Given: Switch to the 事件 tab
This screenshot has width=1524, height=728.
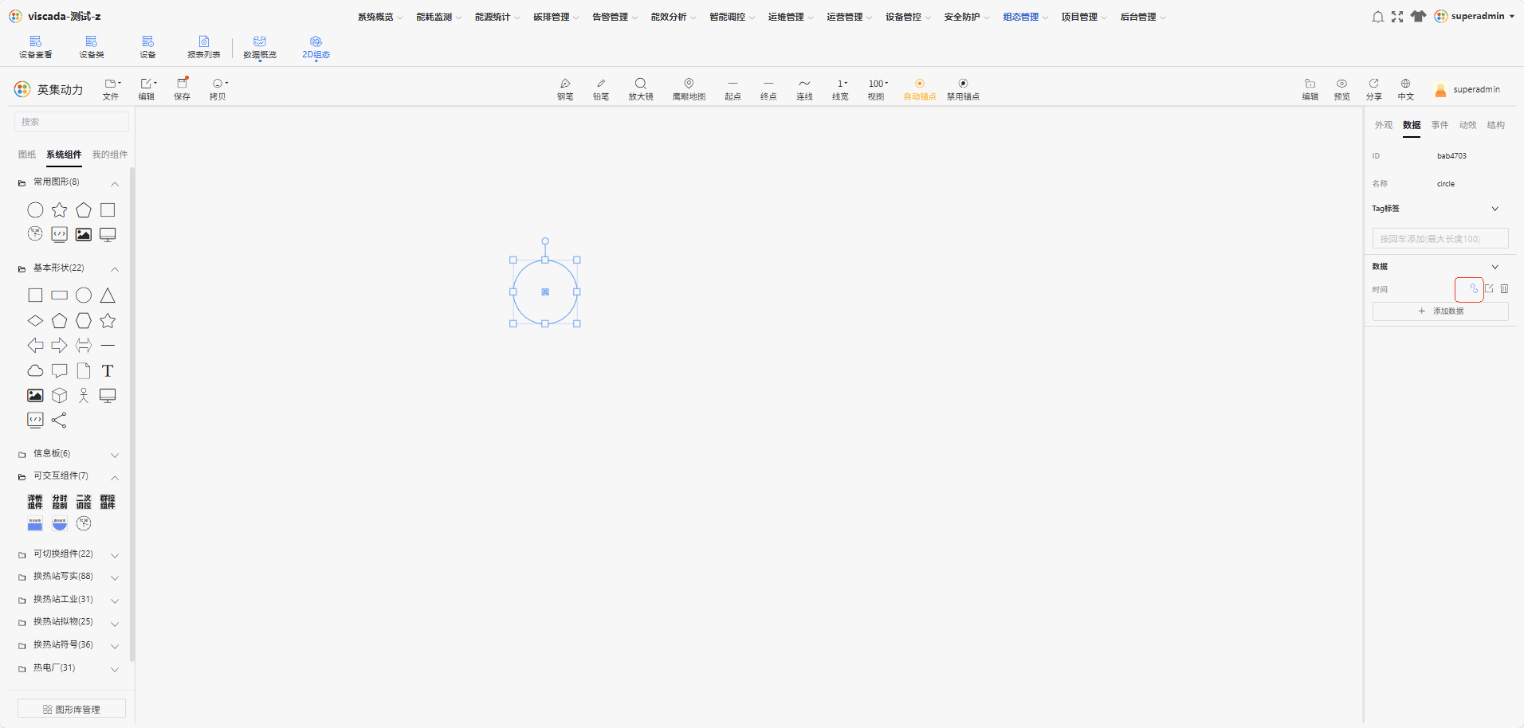Looking at the screenshot, I should pyautogui.click(x=1440, y=125).
